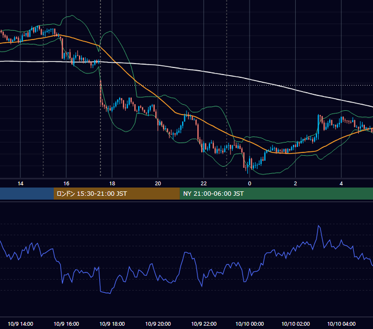Click the oscillator low after 17:30
This screenshot has height=329, width=373.
tap(110, 293)
